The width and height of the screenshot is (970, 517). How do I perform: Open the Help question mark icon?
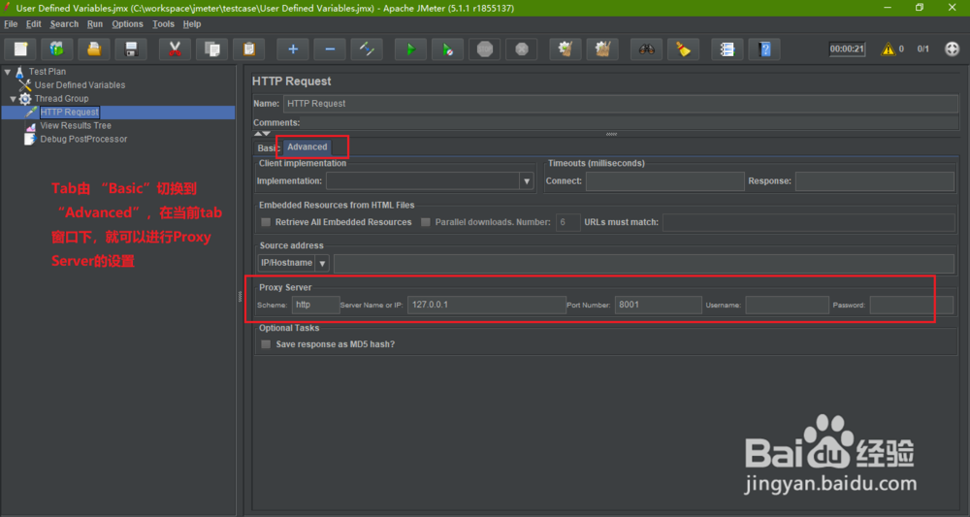click(x=764, y=49)
